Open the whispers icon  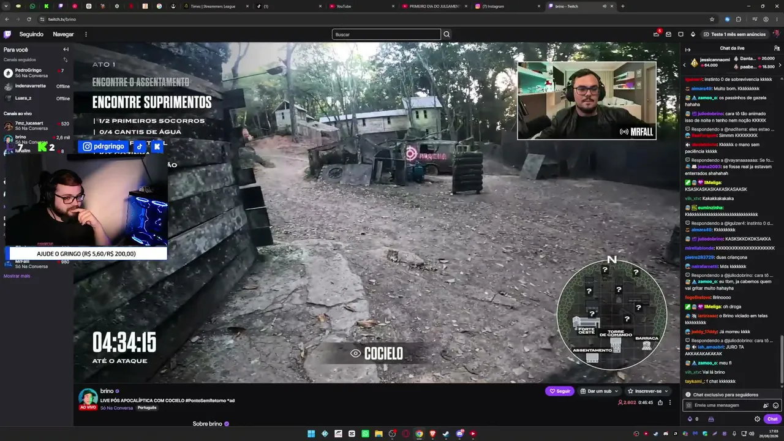pyautogui.click(x=680, y=34)
